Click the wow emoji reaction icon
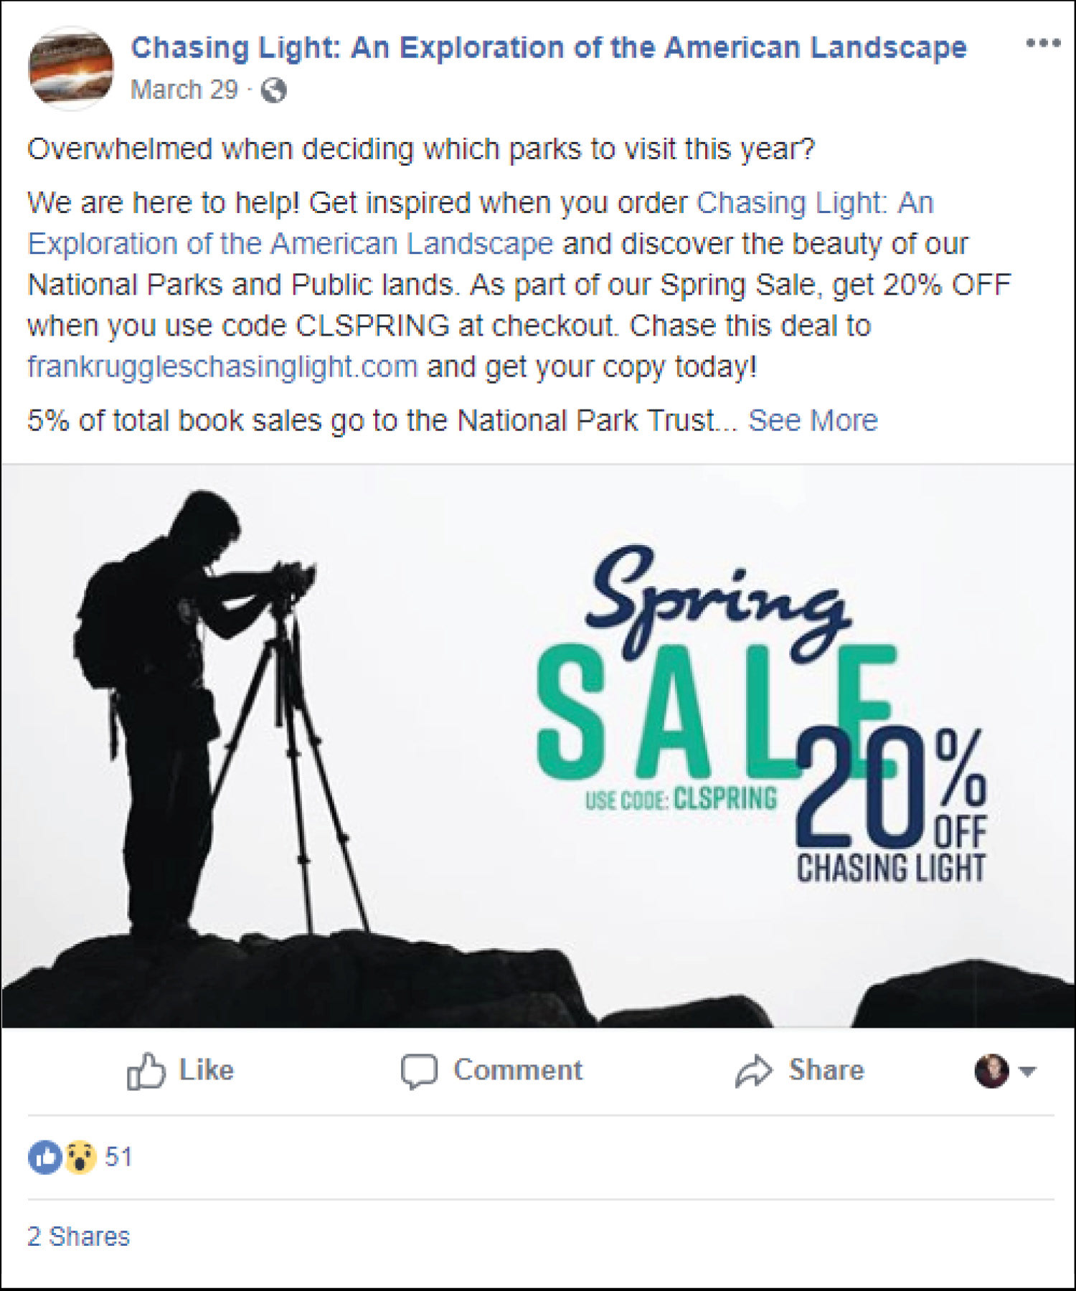 [80, 1156]
